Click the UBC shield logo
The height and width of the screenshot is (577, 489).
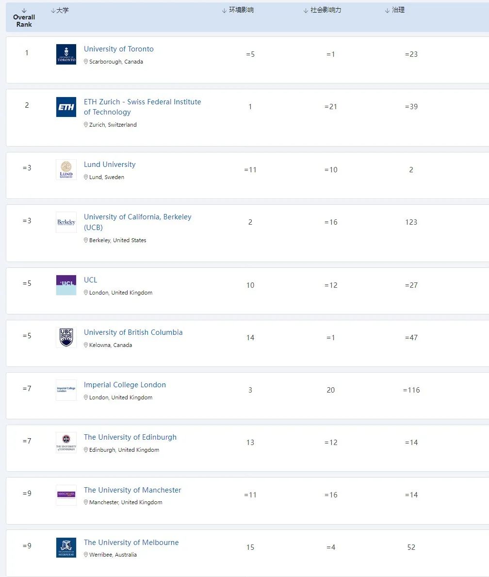[66, 338]
